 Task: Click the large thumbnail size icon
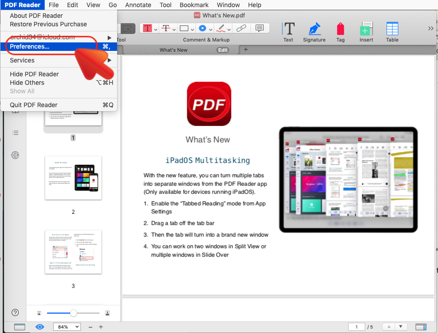(x=107, y=313)
